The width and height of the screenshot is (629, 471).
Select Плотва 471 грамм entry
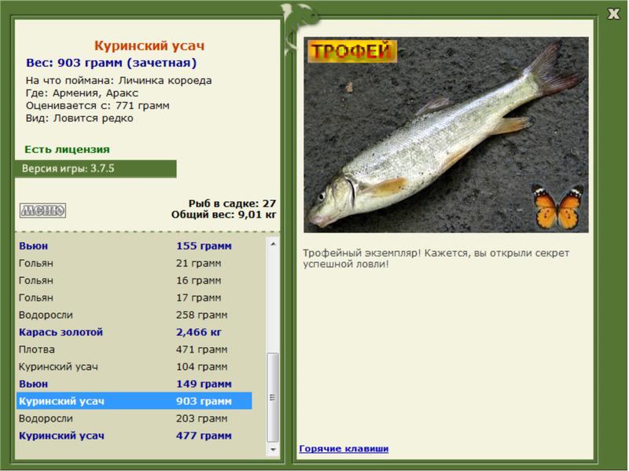pyautogui.click(x=134, y=349)
